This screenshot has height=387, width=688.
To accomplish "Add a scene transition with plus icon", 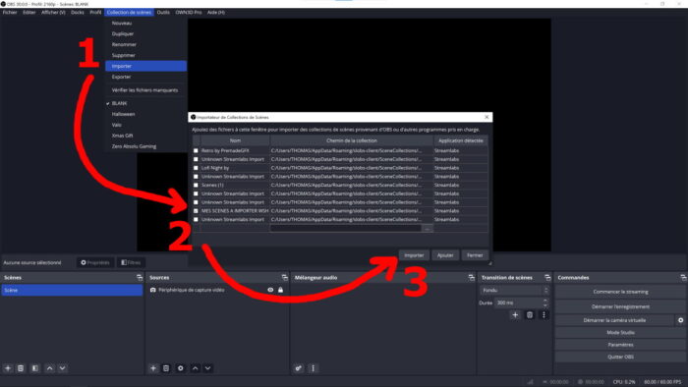I will click(515, 314).
